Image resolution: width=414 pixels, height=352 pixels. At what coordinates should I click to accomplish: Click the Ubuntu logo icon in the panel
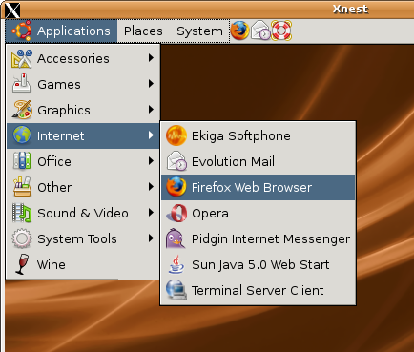[x=22, y=31]
